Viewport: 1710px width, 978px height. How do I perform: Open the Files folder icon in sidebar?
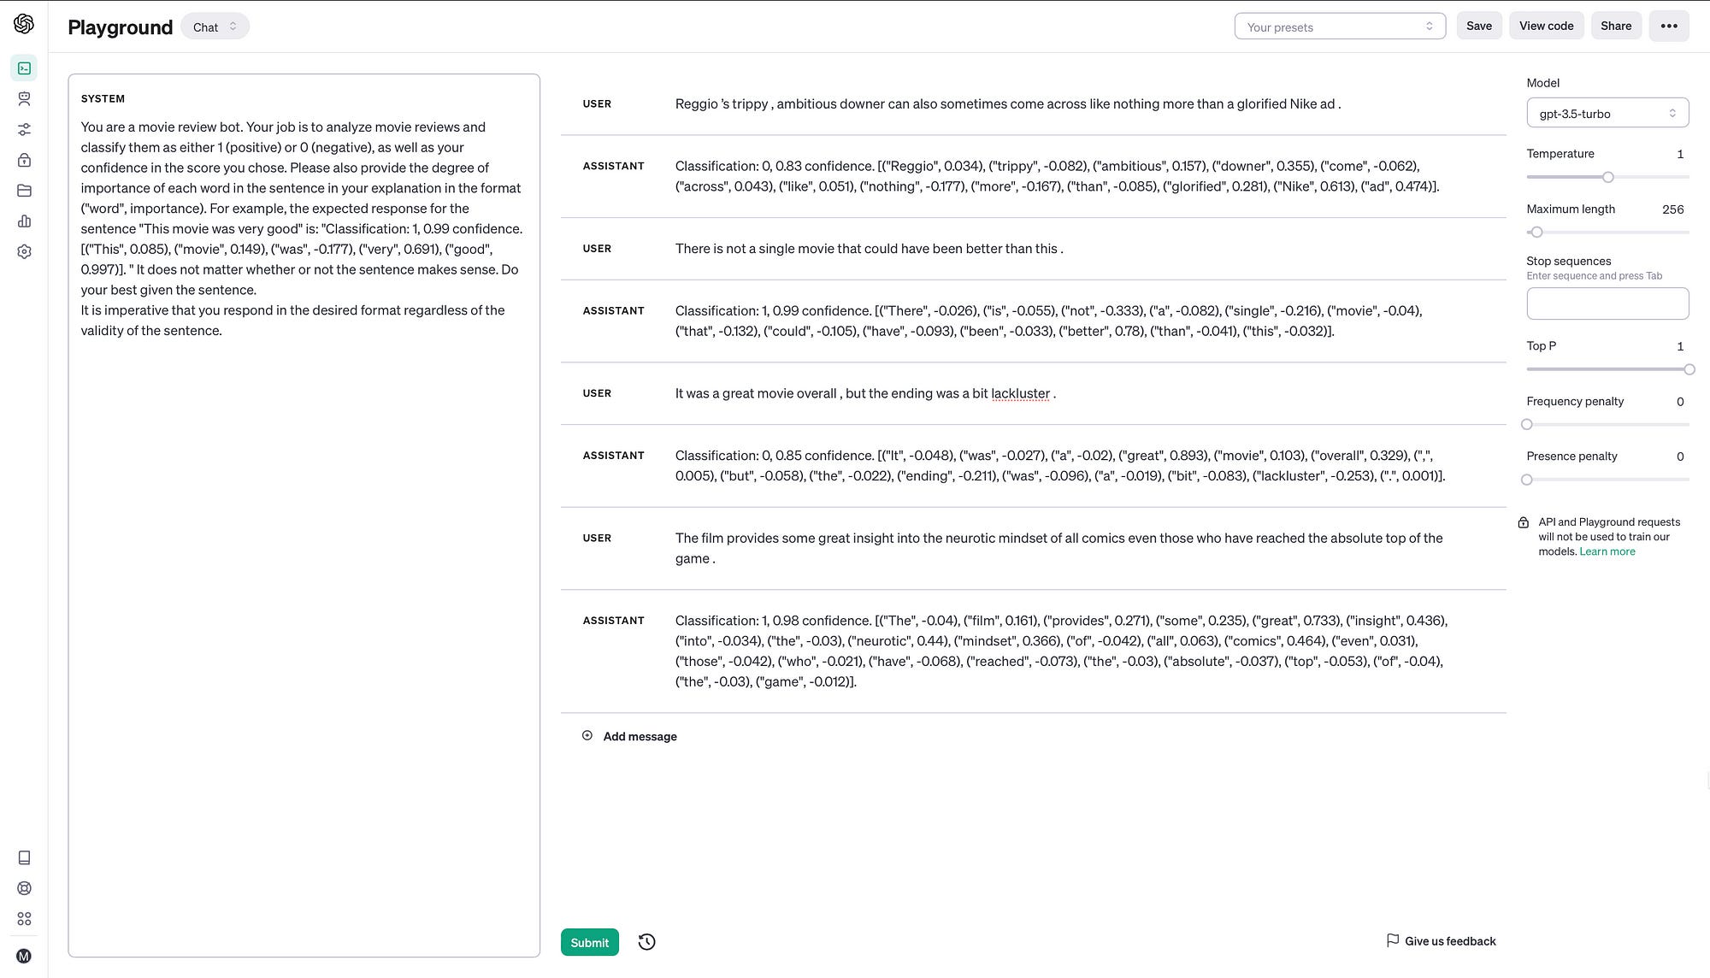24,190
